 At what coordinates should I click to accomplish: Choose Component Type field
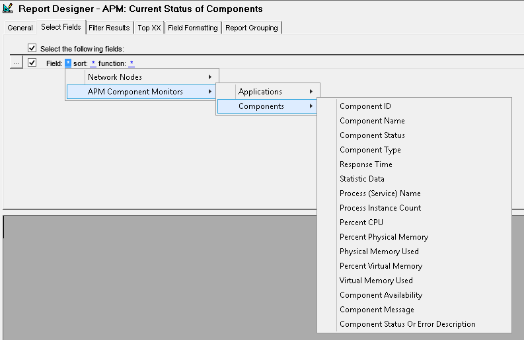tap(414, 150)
